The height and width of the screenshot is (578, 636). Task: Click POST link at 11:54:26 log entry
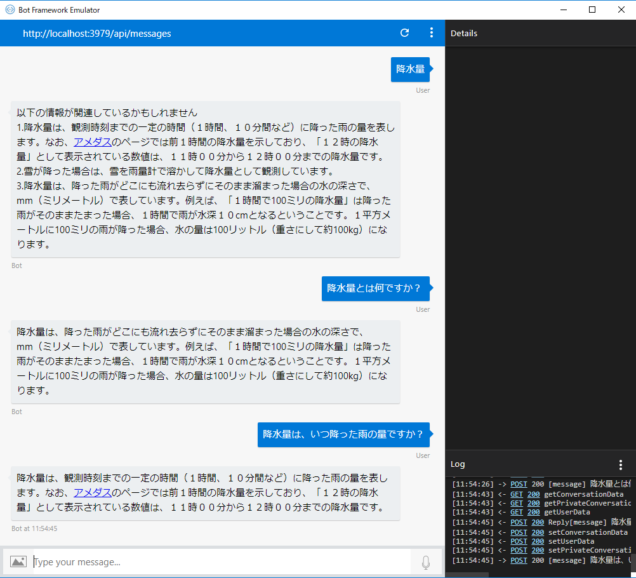pos(519,484)
